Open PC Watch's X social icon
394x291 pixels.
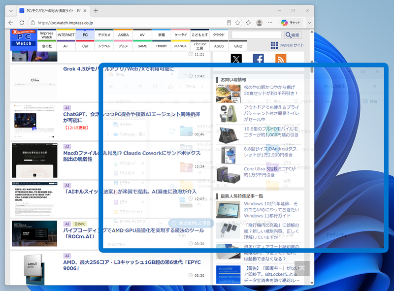236,59
